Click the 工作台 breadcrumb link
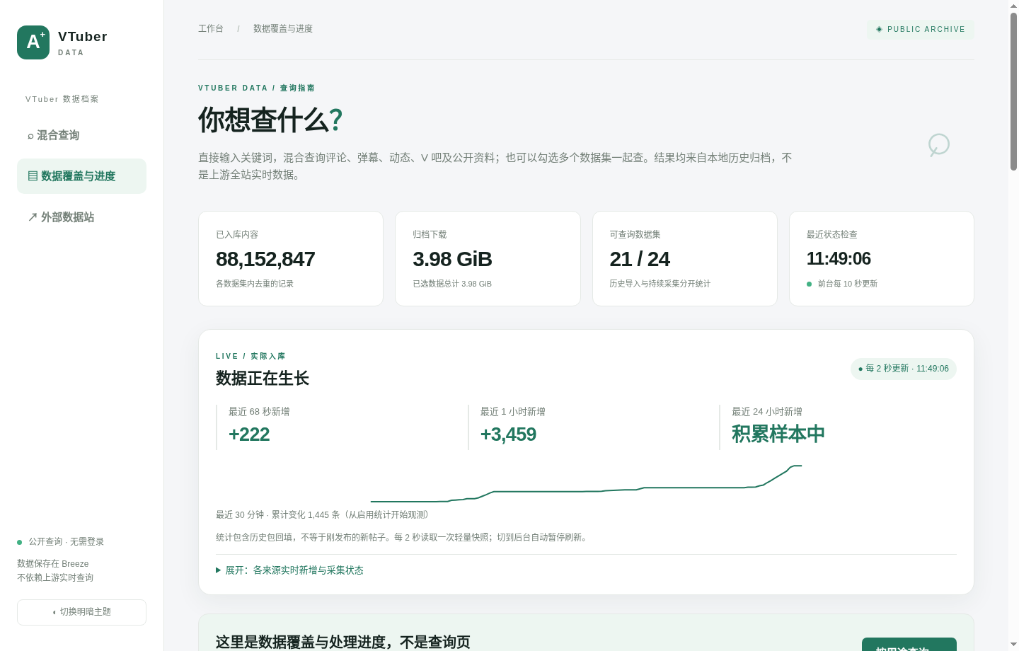The image size is (1019, 651). [x=211, y=29]
